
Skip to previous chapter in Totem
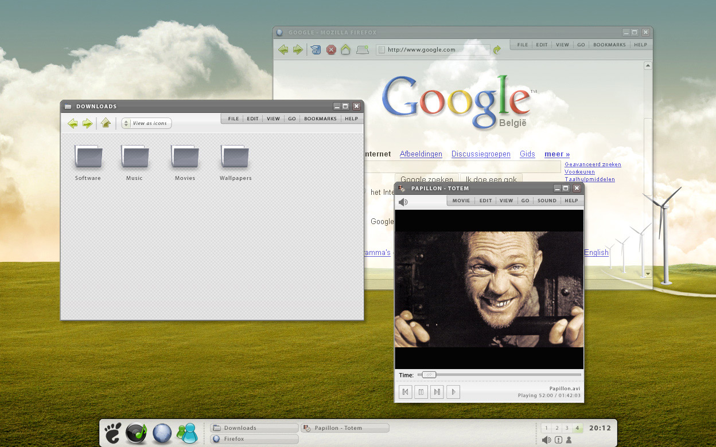405,392
